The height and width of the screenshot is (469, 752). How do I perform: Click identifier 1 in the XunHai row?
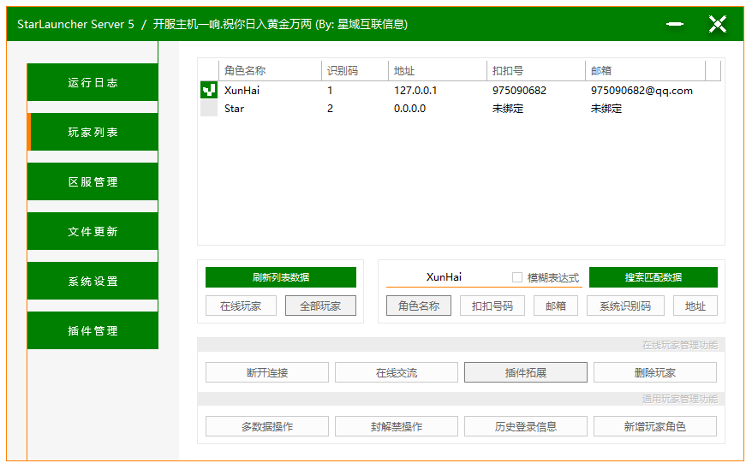tap(330, 90)
